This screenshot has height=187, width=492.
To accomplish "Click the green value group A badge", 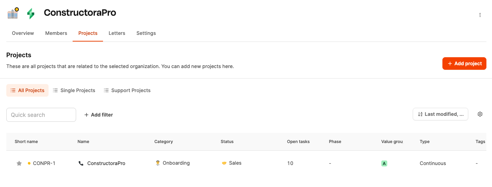I will tap(384, 163).
